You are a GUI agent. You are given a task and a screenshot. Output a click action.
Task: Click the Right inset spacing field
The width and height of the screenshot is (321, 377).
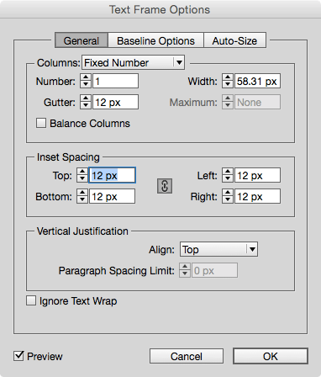point(257,196)
